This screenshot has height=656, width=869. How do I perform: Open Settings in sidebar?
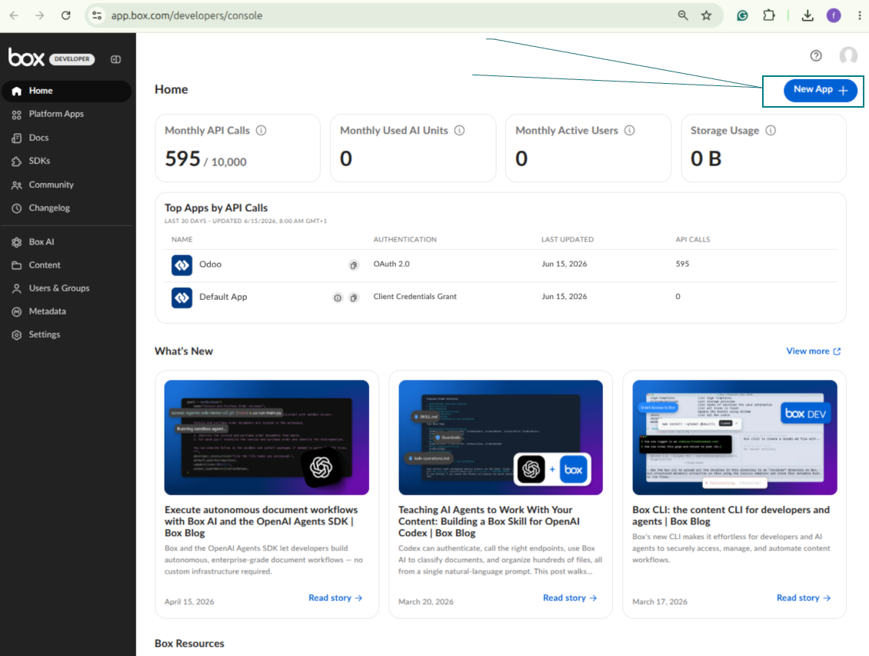[x=66, y=335]
